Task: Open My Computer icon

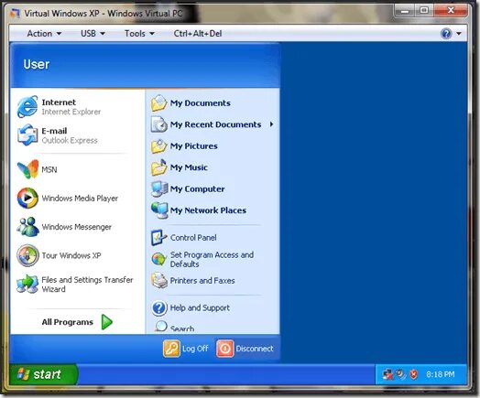Action: [159, 188]
